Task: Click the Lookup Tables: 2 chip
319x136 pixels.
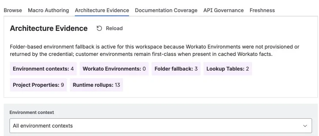Action: click(x=228, y=69)
